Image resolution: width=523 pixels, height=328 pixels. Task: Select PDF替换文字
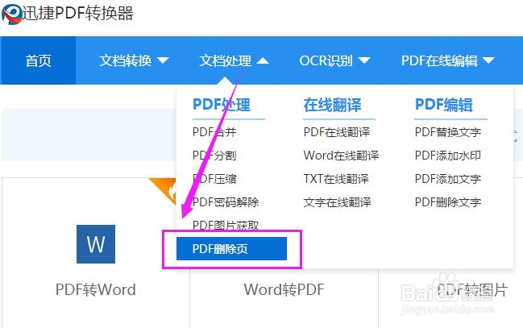pos(448,132)
